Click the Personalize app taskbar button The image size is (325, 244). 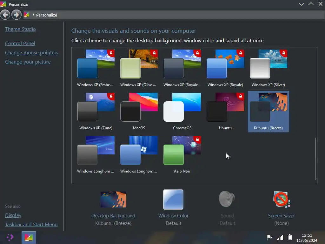[29, 237]
